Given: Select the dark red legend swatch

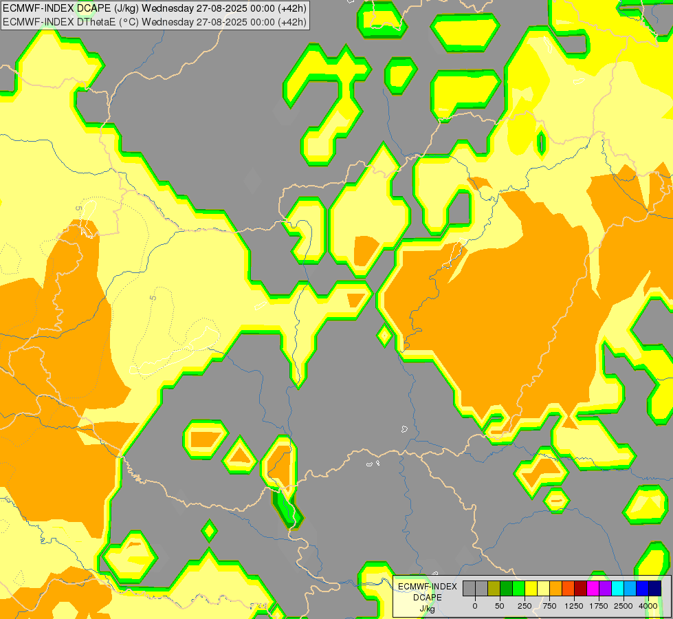Looking at the screenshot, I should tap(581, 588).
